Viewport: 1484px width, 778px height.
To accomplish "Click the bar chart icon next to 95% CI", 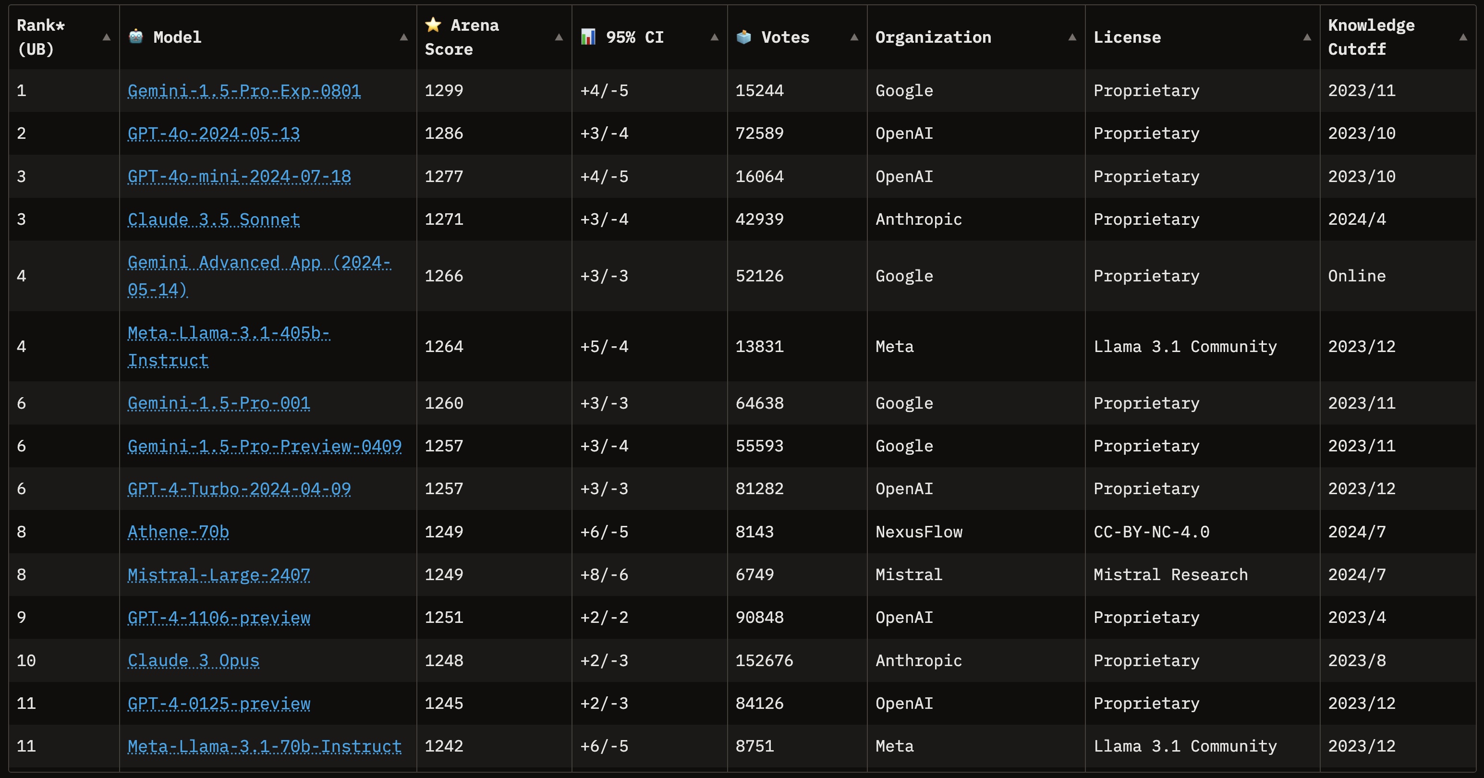I will pos(588,37).
